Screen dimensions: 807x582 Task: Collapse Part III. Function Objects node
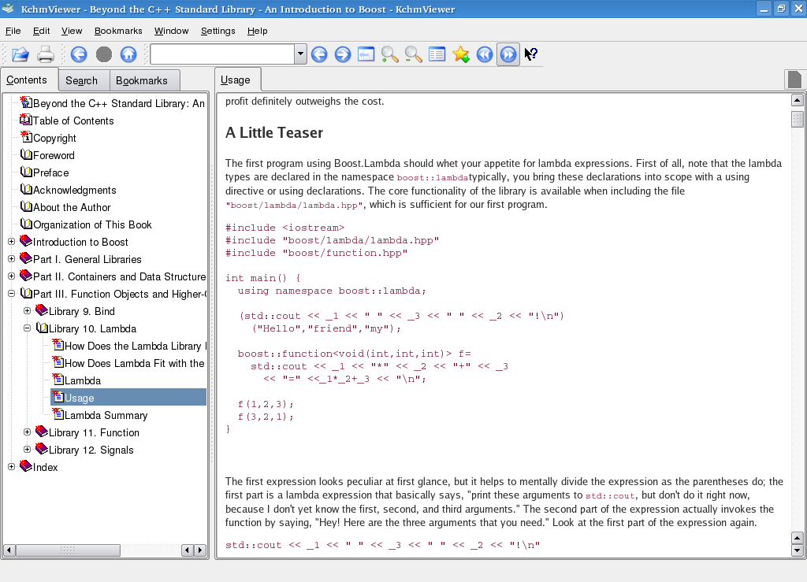point(11,294)
